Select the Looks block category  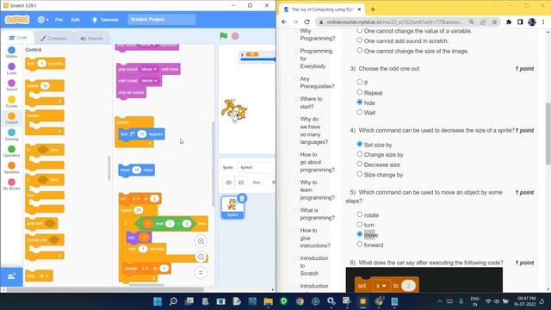(11, 69)
